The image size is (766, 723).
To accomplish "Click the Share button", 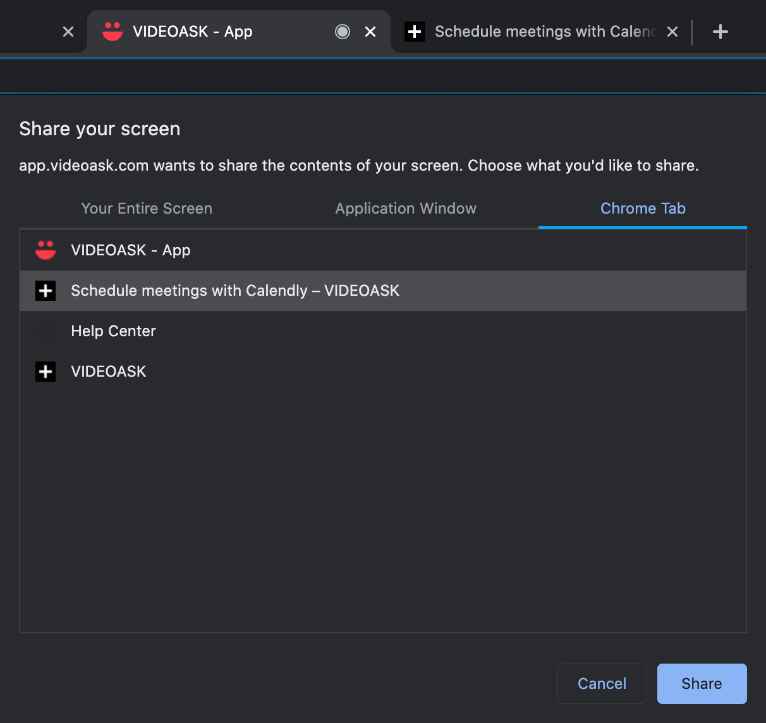I will pos(702,684).
